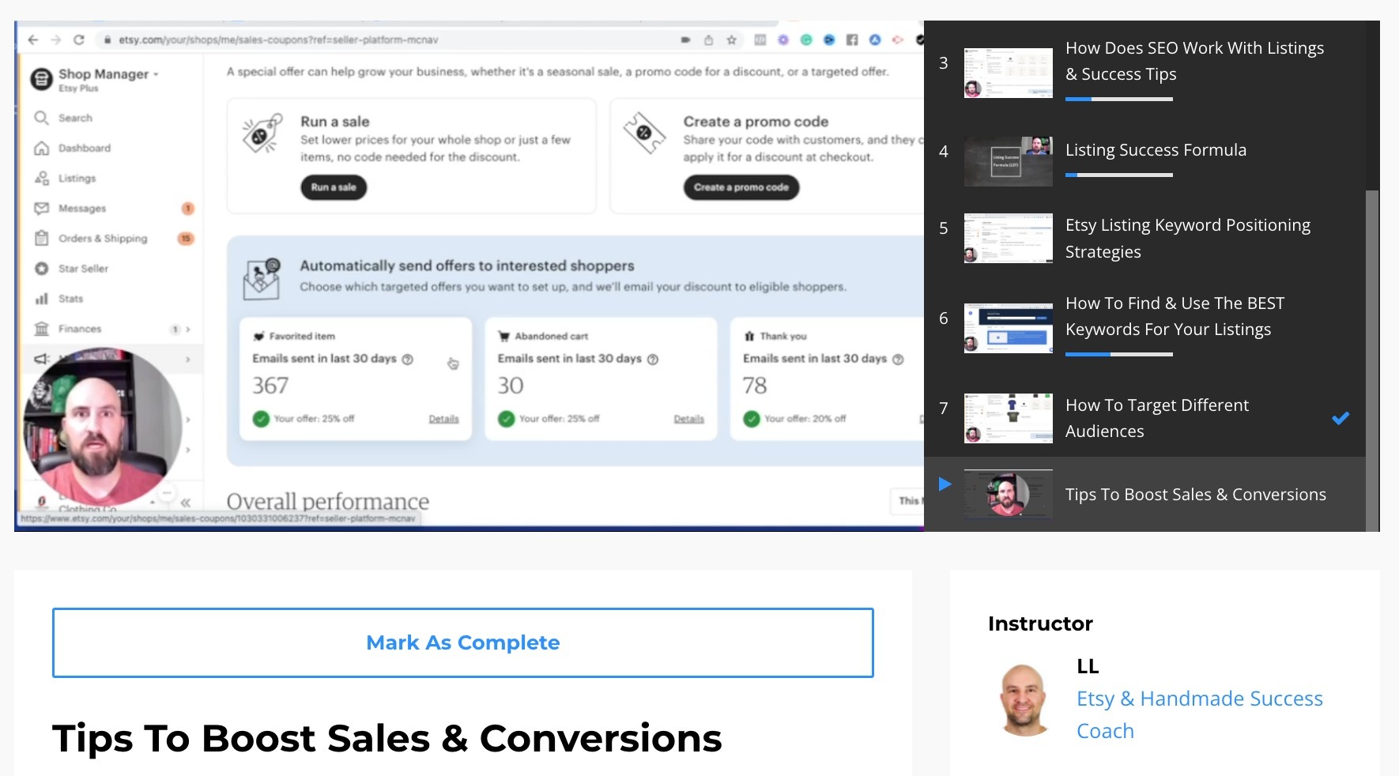Click the browser back arrow in the video
The width and height of the screenshot is (1399, 776).
[x=33, y=40]
